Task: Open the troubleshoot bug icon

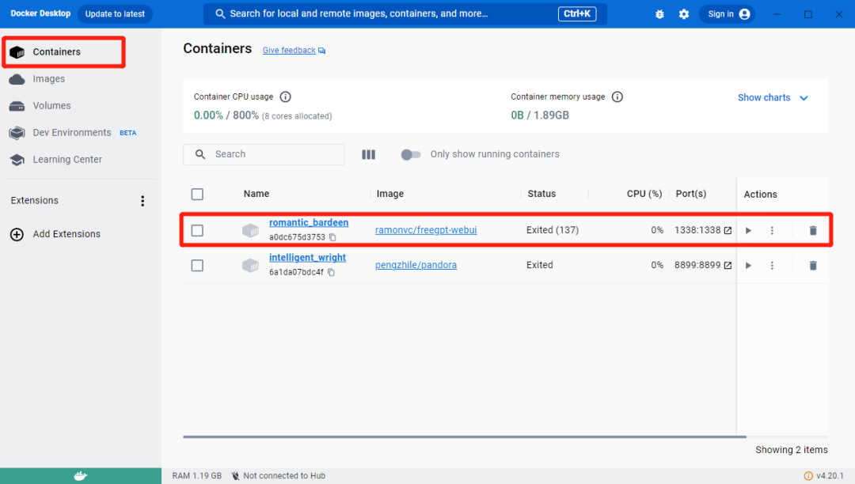Action: 659,14
